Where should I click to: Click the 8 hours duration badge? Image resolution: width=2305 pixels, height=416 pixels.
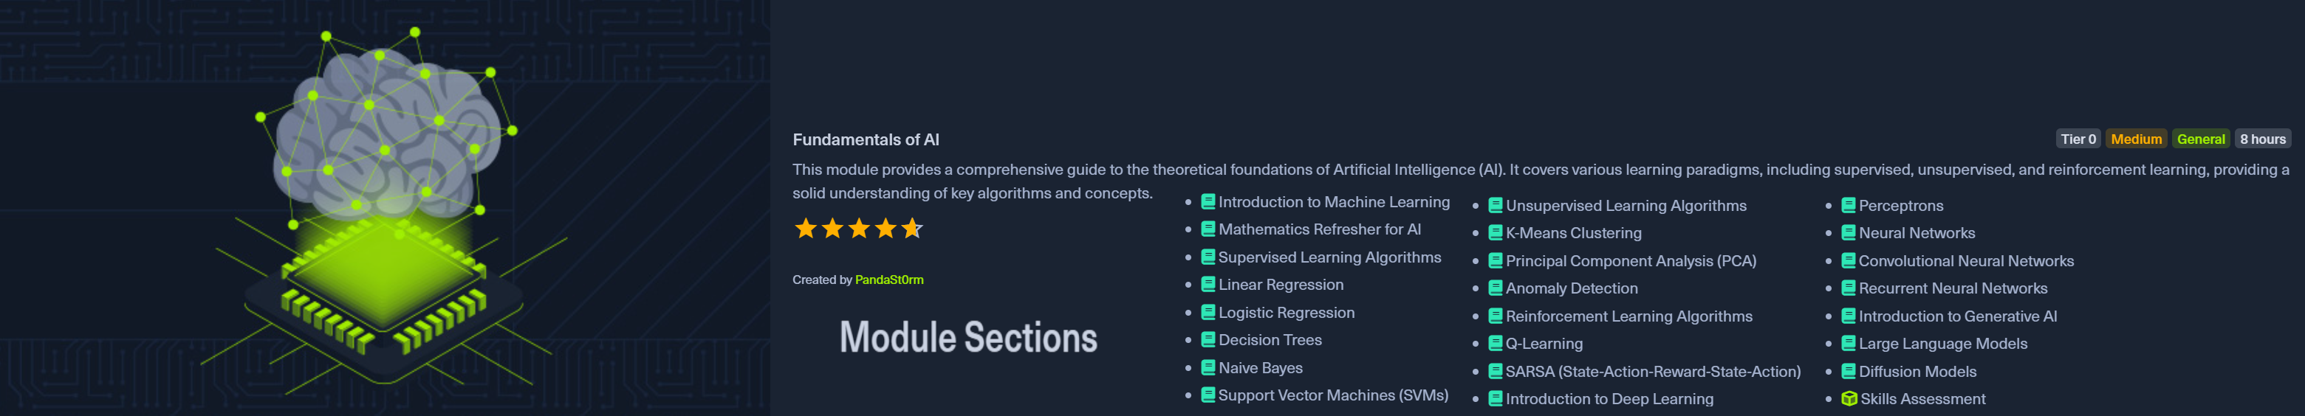pyautogui.click(x=2262, y=139)
